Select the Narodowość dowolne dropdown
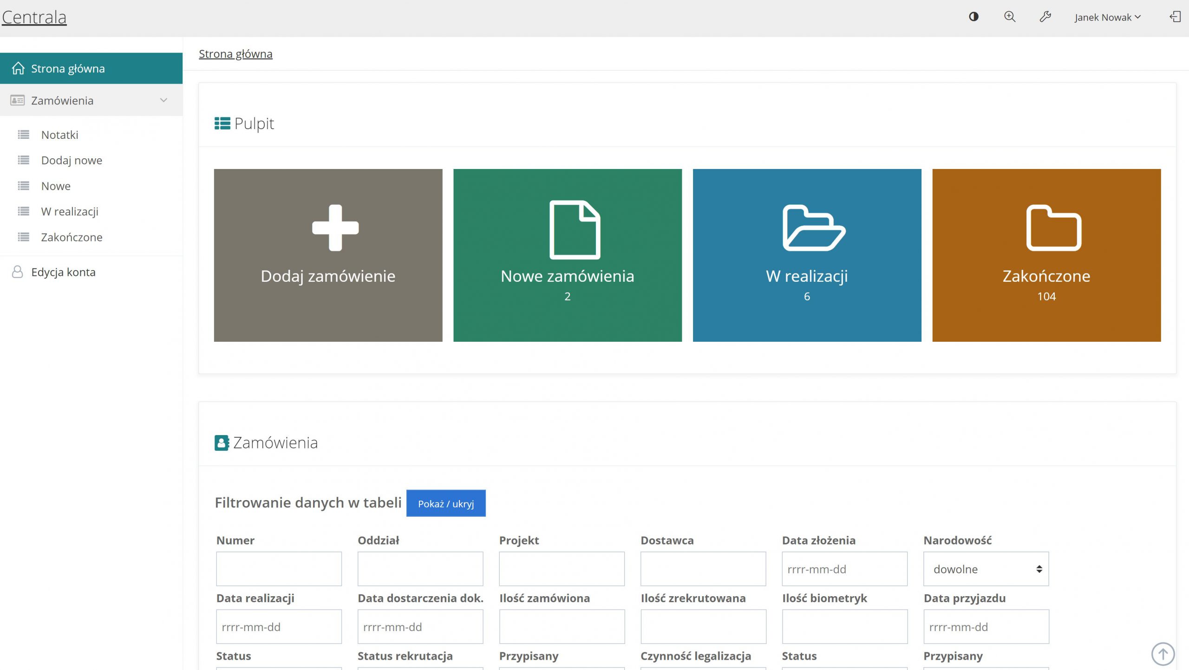Viewport: 1189px width, 670px height. point(986,569)
